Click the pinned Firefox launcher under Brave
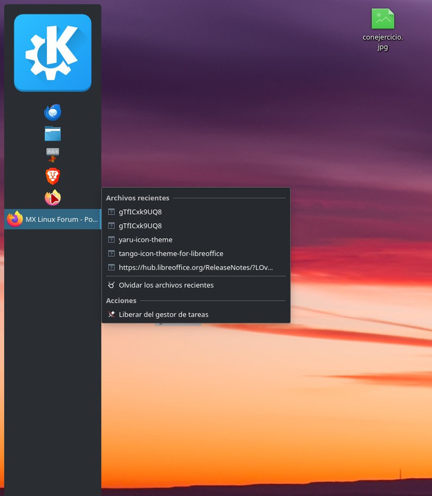This screenshot has height=496, width=432. coord(53,198)
